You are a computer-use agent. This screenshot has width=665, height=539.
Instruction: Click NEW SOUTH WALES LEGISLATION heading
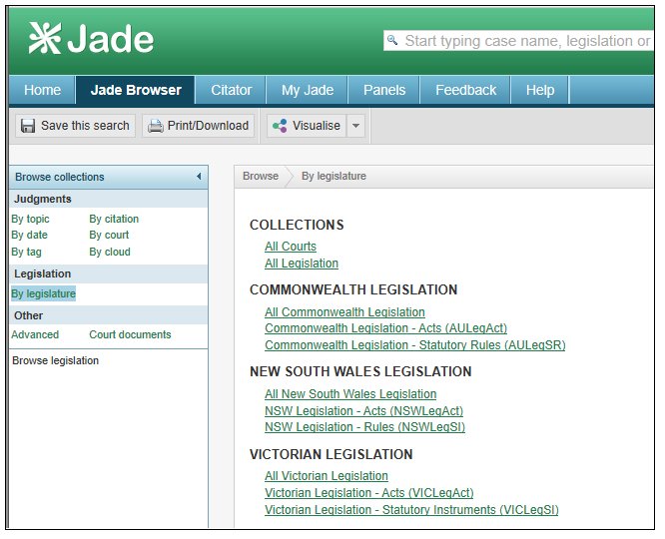pos(360,372)
